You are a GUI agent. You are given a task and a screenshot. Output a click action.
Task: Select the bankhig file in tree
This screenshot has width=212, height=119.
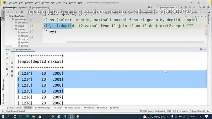pos(23,46)
